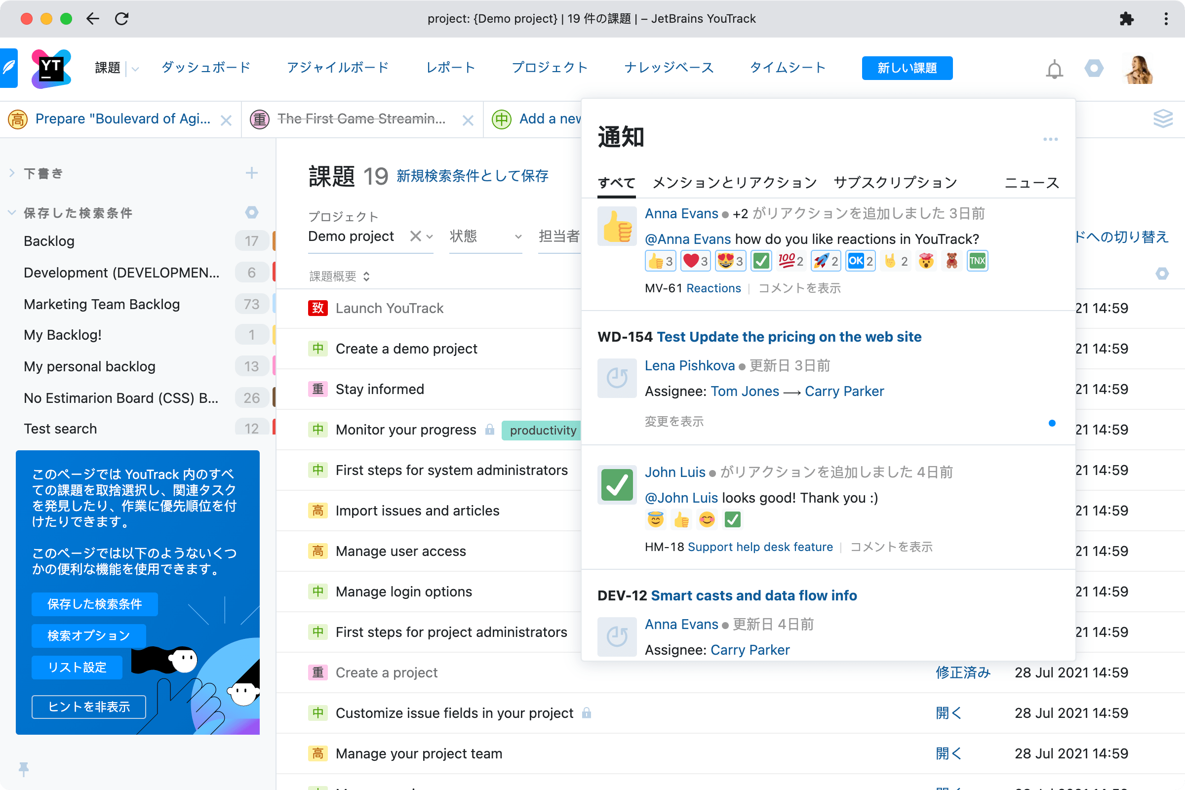The width and height of the screenshot is (1185, 790).
Task: Toggle the OK reaction
Action: click(x=861, y=261)
